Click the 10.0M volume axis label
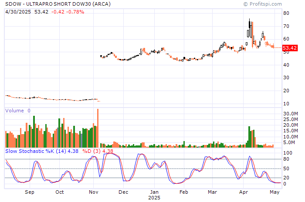The width and height of the screenshot is (305, 202). click(x=291, y=137)
